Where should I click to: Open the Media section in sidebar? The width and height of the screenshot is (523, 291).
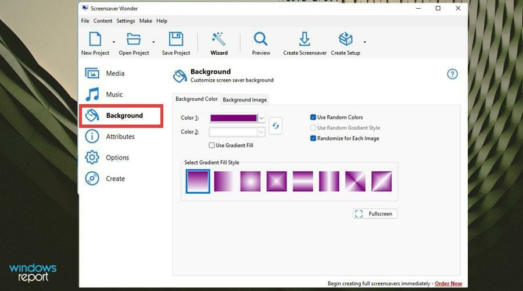[x=105, y=73]
